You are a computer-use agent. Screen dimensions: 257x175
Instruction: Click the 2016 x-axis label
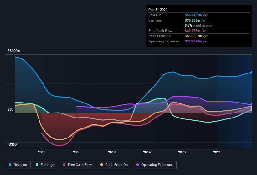42,152
